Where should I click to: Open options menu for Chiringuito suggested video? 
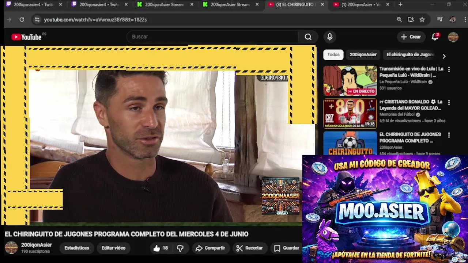point(449,135)
